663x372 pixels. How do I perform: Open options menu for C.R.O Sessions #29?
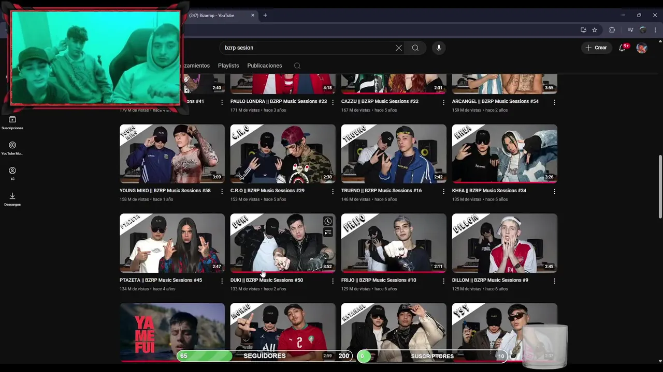click(x=333, y=192)
